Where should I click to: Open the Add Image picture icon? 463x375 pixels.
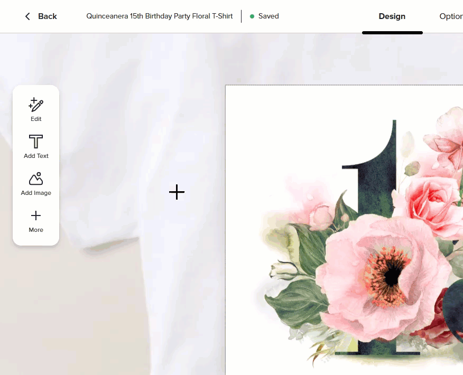[36, 179]
